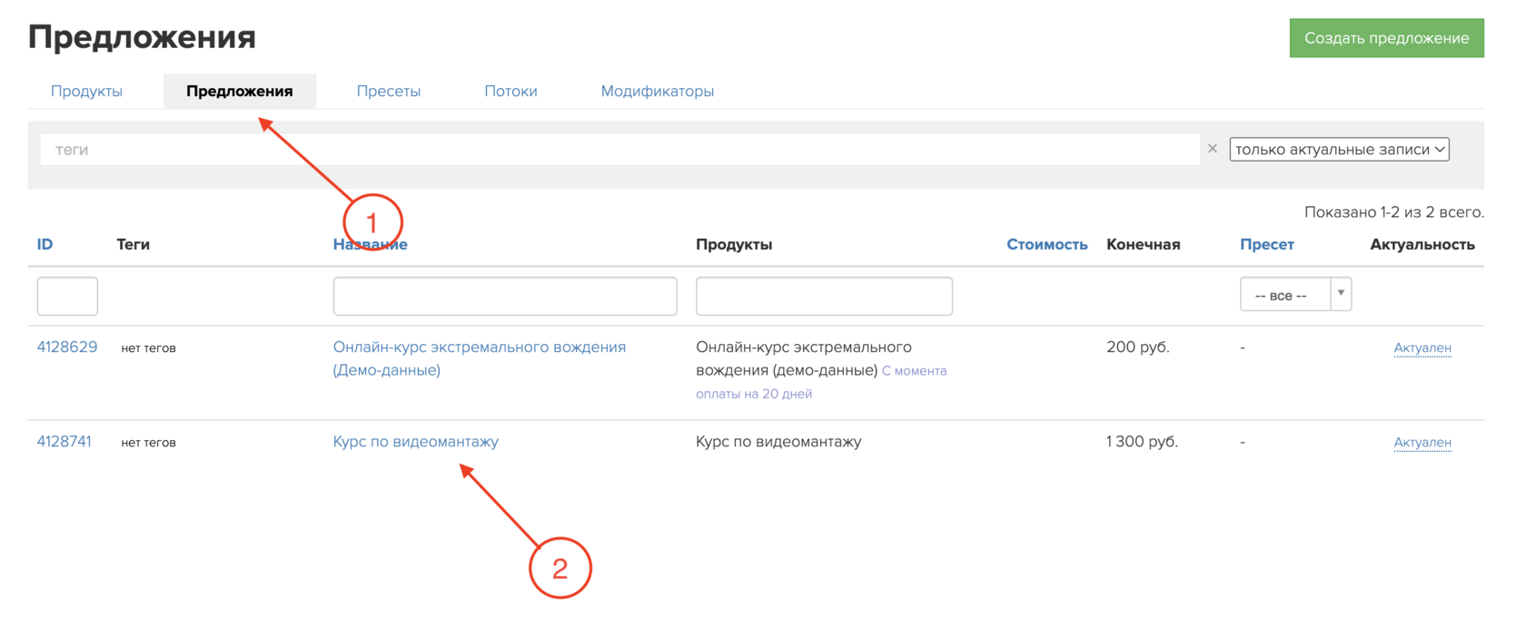Sort offers by Название column header
Viewport: 1526px width, 627px height.
pos(370,244)
